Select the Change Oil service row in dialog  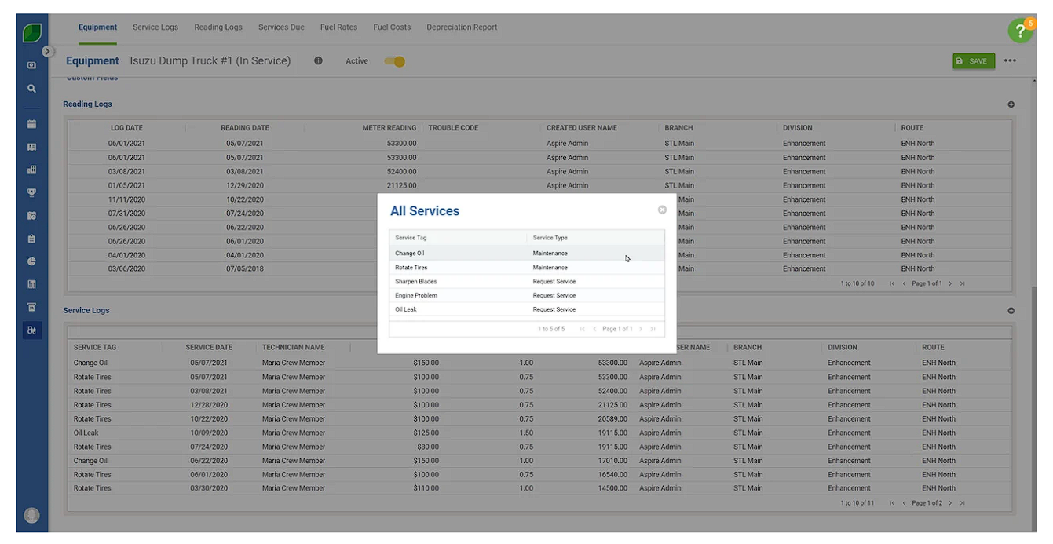pos(527,254)
